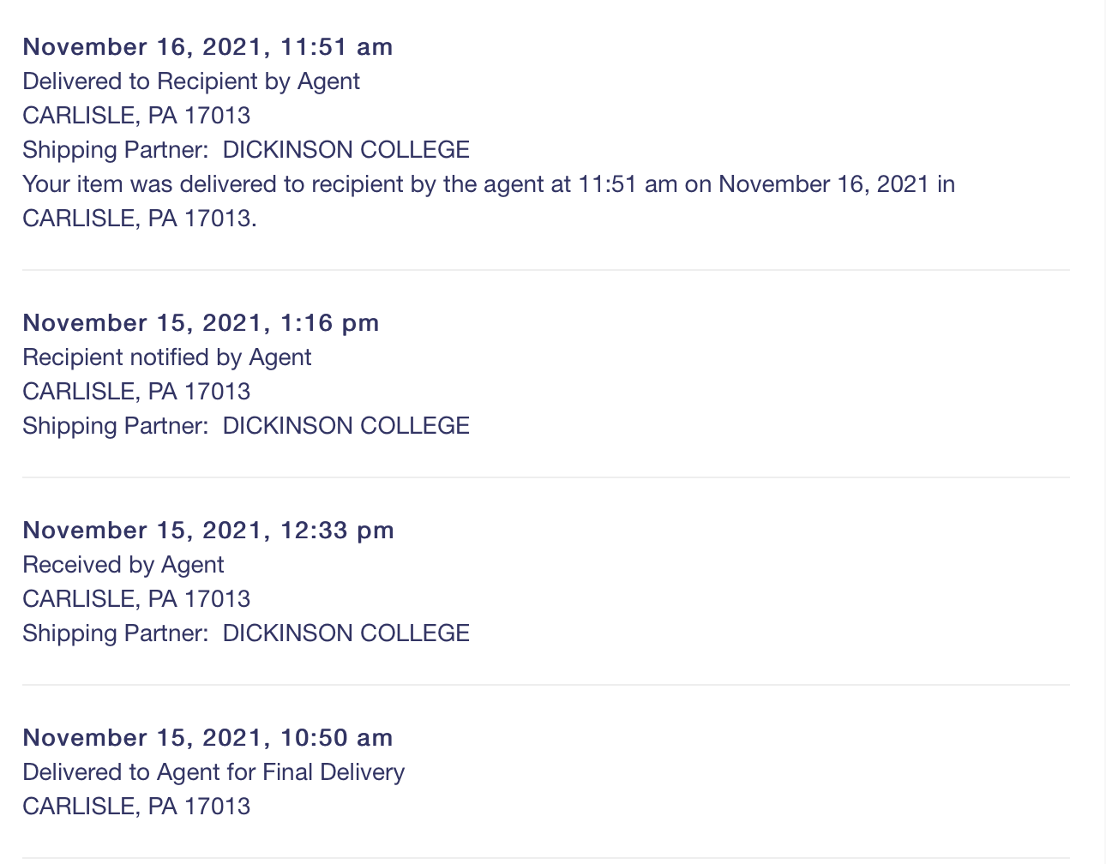Click DICKINSON COLLEGE in the "Delivered to Recipient" entry
The height and width of the screenshot is (864, 1106).
click(346, 150)
